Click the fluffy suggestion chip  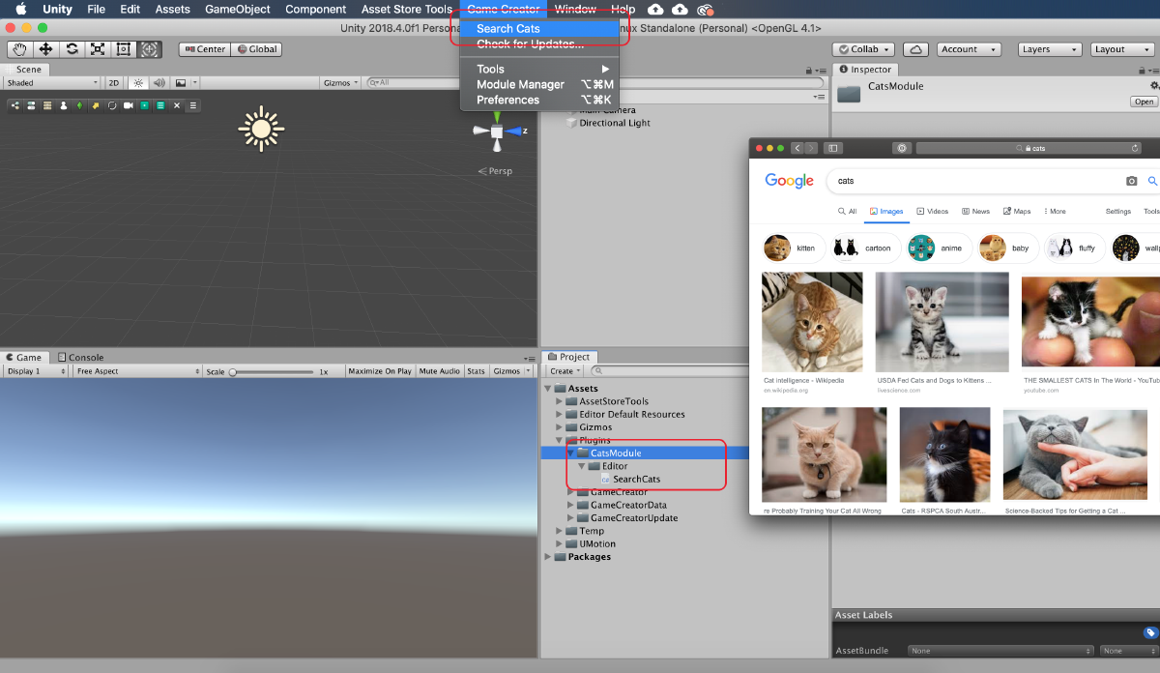click(x=1074, y=249)
